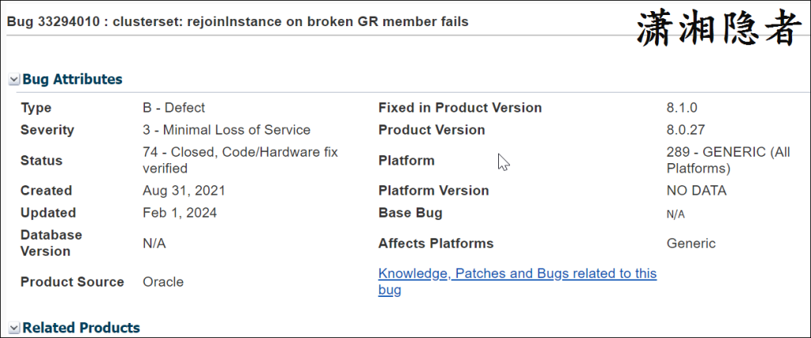Image resolution: width=811 pixels, height=338 pixels.
Task: Click the 'Fixed in Product Version' label
Action: [460, 108]
